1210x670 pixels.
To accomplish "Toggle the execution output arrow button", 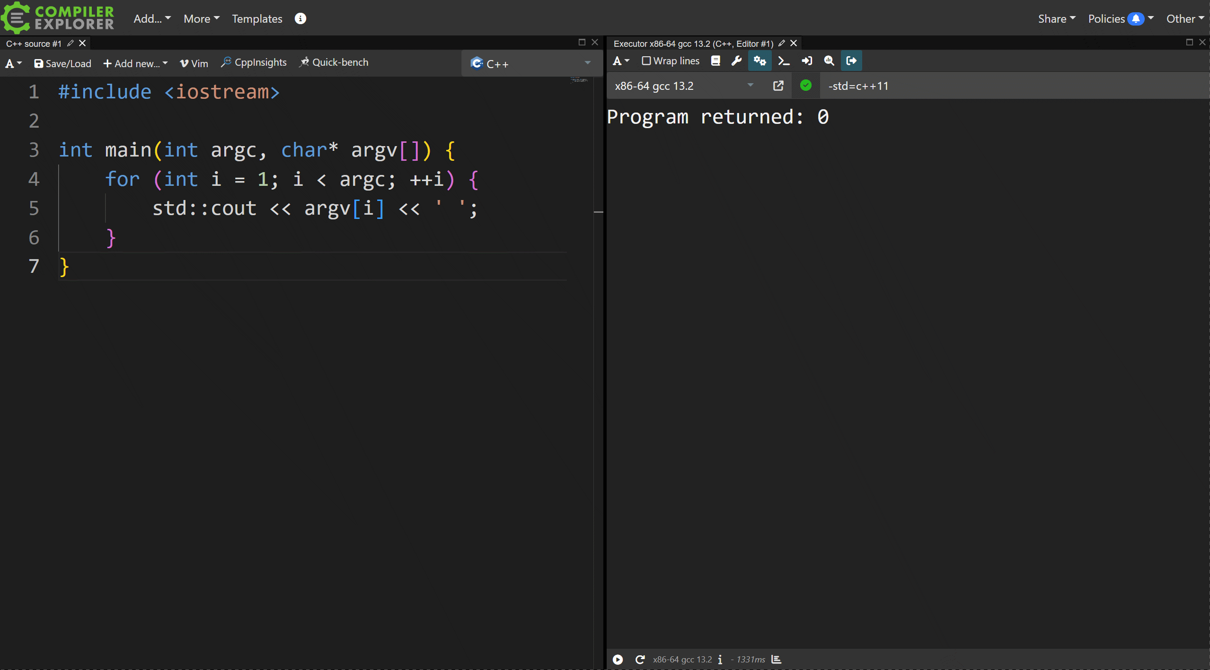I will [851, 61].
